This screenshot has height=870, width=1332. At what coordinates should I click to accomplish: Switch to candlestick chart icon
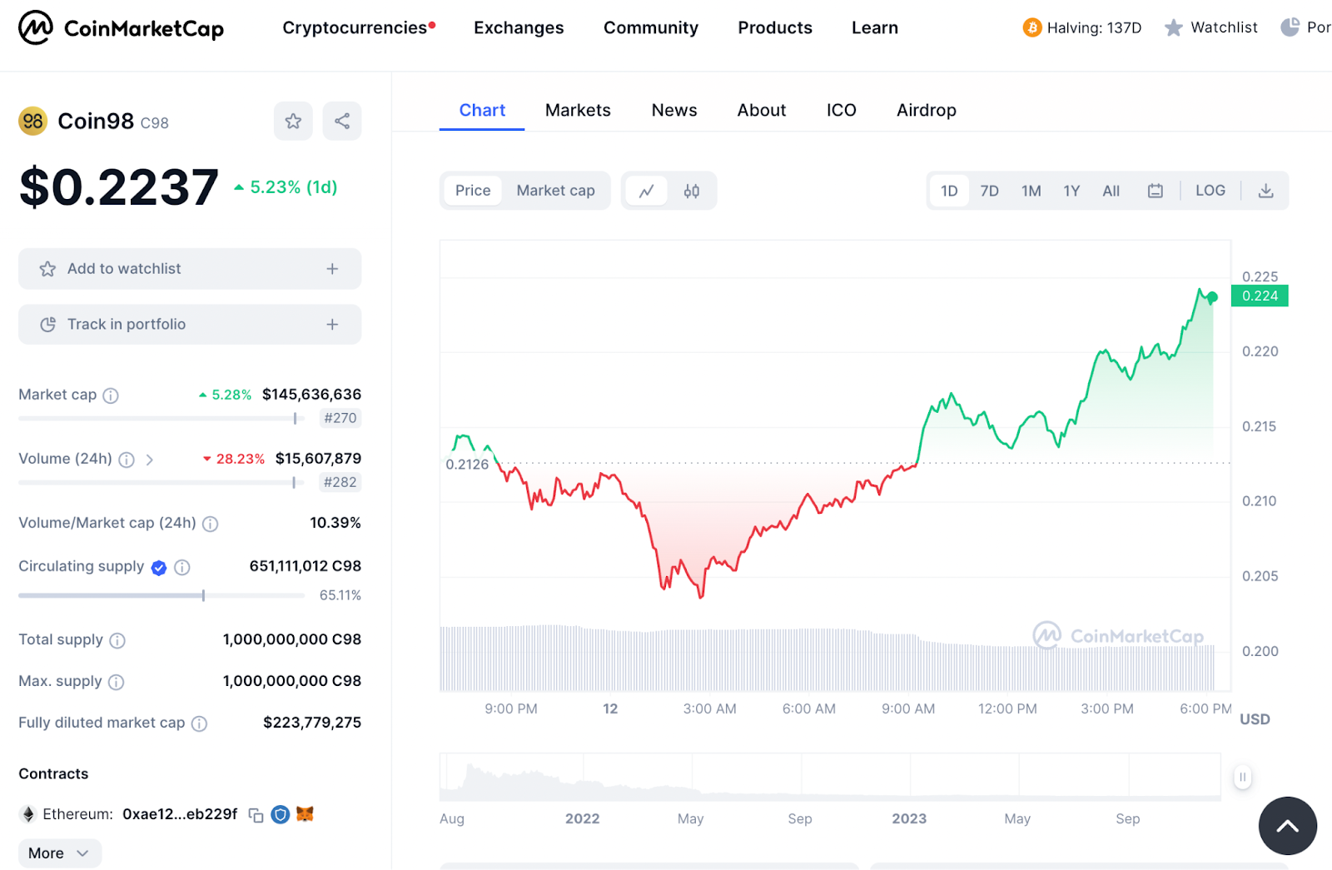coord(692,191)
